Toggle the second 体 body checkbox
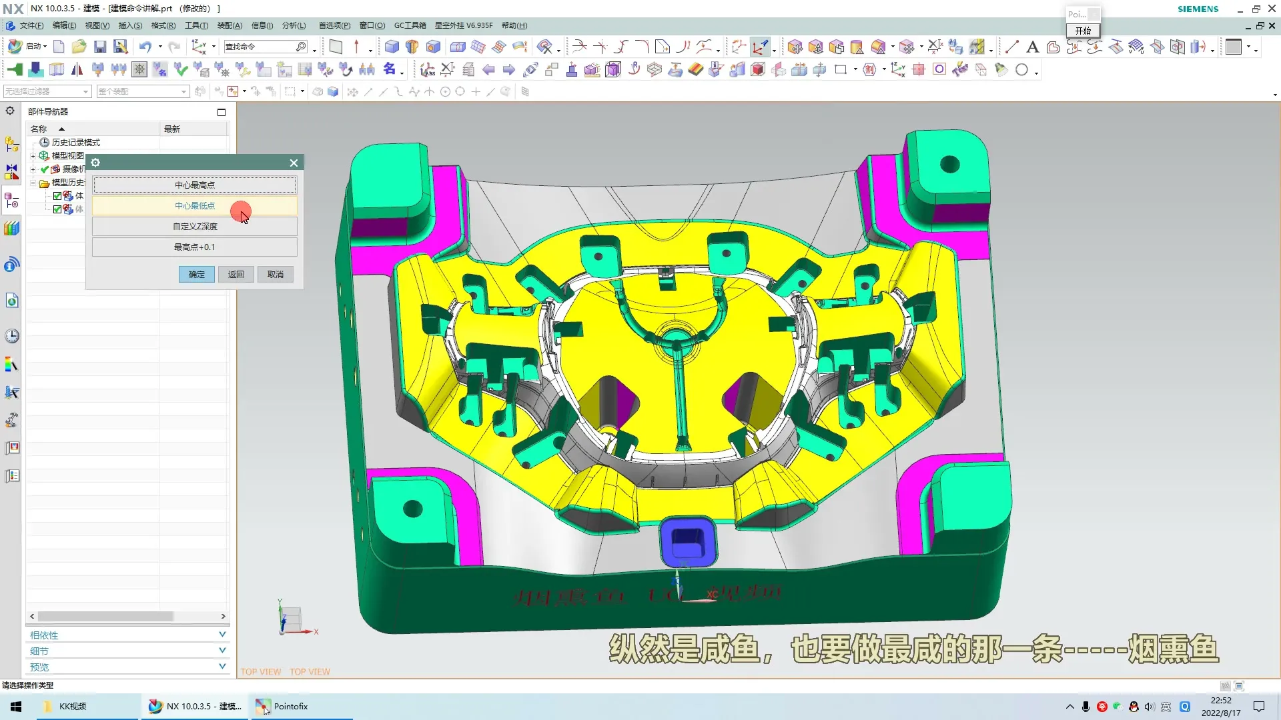Viewport: 1281px width, 720px height. click(57, 209)
